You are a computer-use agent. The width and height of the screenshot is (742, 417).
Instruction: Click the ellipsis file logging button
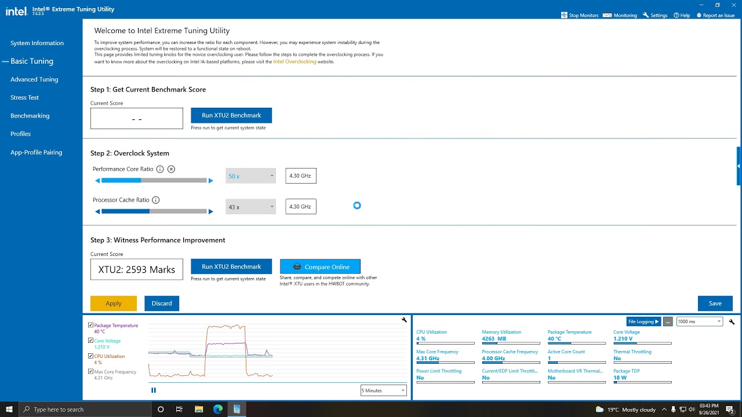[668, 321]
